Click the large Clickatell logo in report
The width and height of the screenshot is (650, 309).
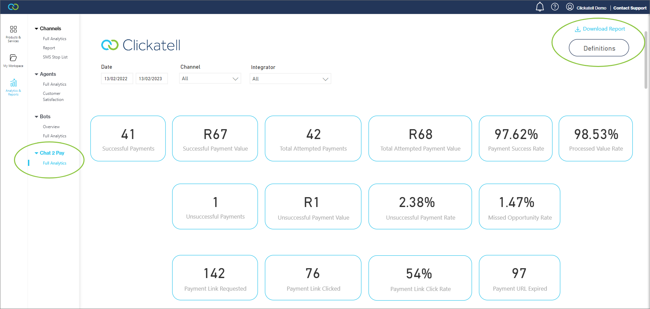click(141, 45)
